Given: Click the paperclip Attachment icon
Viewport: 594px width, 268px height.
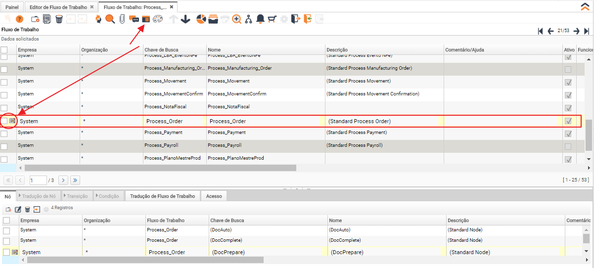Looking at the screenshot, I should click(x=122, y=19).
